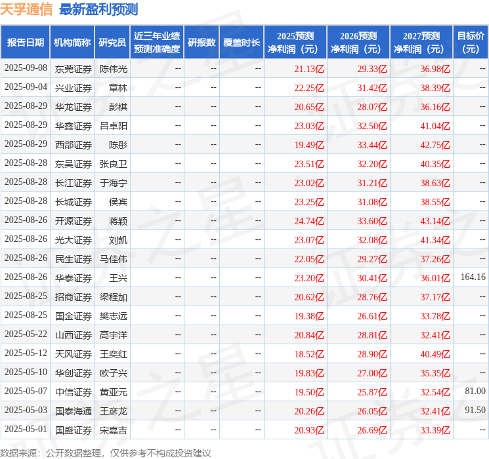Select the 研究员 column header
The height and width of the screenshot is (459, 489).
tap(112, 42)
